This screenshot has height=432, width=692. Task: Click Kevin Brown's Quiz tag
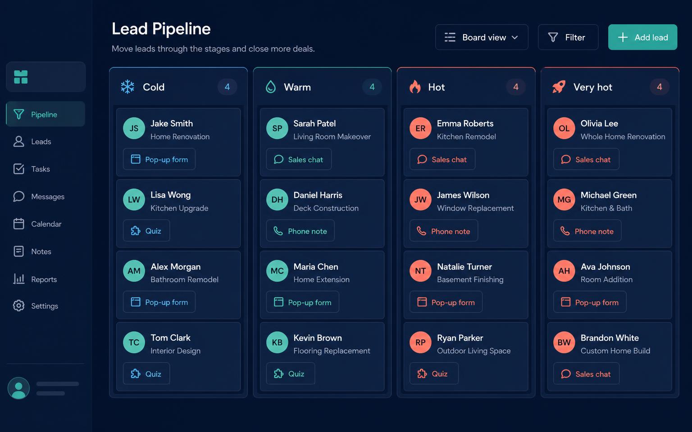(x=290, y=373)
